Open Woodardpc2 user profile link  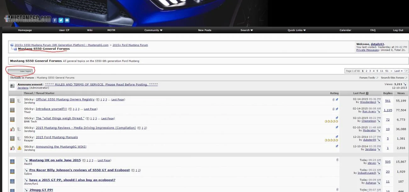click(x=368, y=102)
